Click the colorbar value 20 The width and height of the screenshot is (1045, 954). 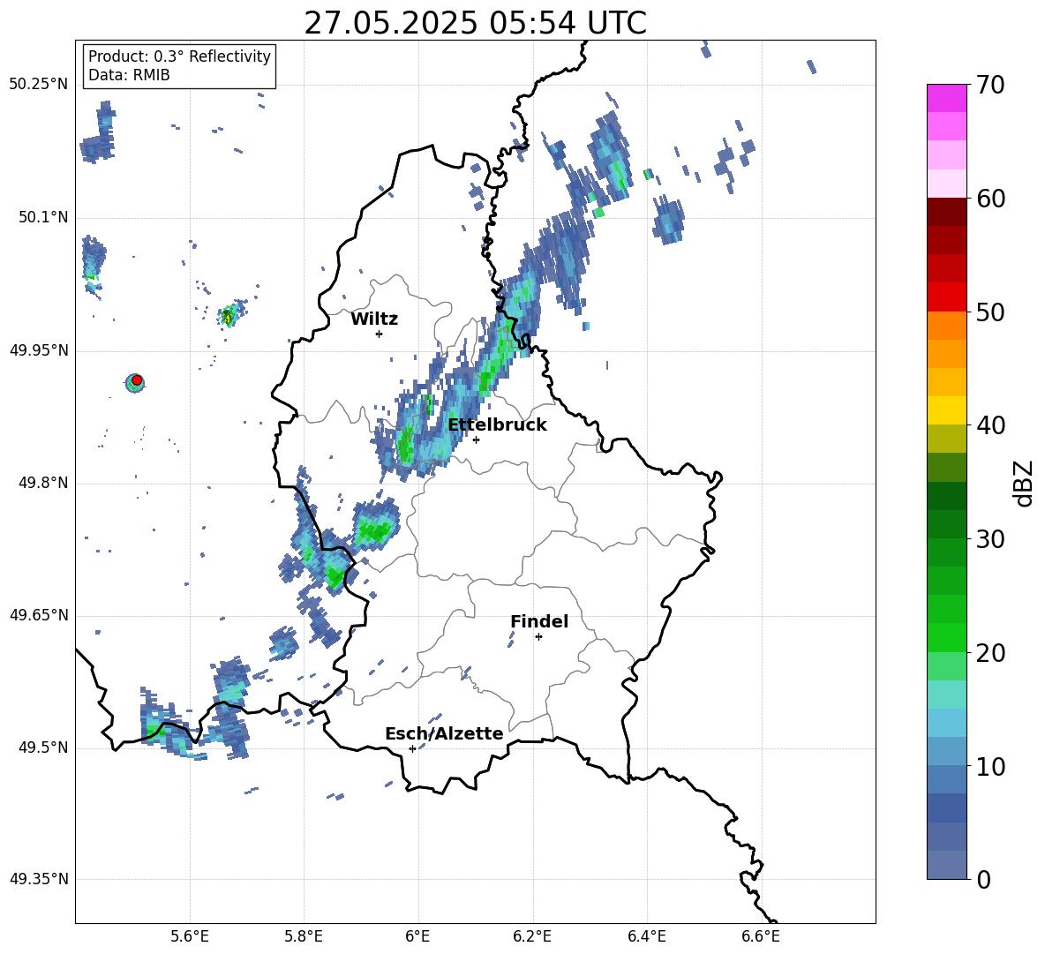point(989,653)
